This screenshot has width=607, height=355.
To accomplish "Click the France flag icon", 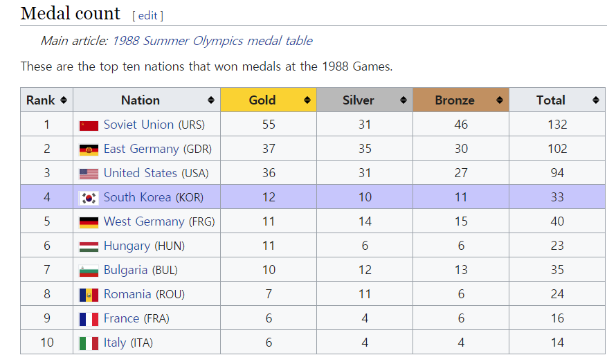I will [89, 319].
